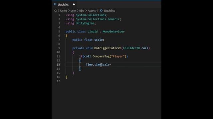Screen dimensions: 213x119
Task: Click the "Player" string literal
Action: [x=118, y=57]
